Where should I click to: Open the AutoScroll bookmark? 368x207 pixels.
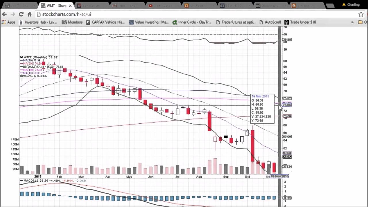coord(270,22)
